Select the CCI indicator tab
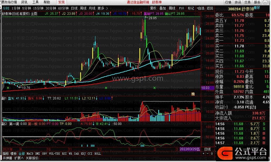Screen dimensions: 271x162 90,154
